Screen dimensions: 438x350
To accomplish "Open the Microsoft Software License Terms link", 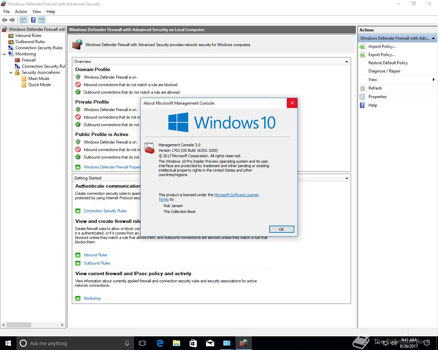I will coord(236,195).
